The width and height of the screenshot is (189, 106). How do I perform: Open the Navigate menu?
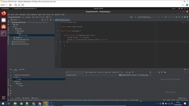coord(22,14)
